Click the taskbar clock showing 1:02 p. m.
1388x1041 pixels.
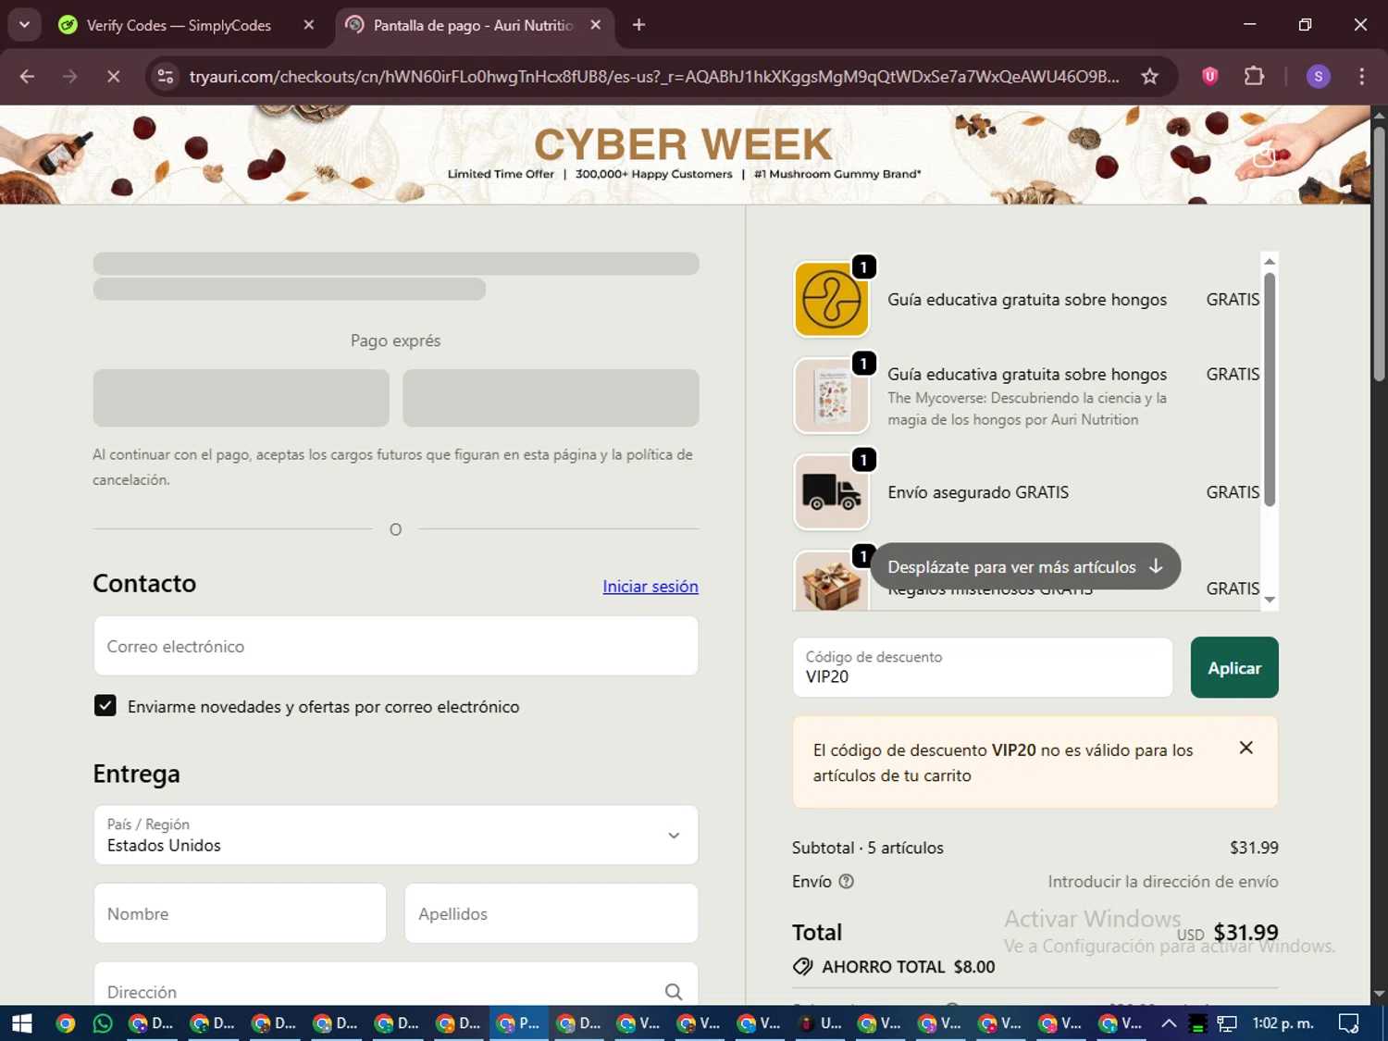1283,1023
